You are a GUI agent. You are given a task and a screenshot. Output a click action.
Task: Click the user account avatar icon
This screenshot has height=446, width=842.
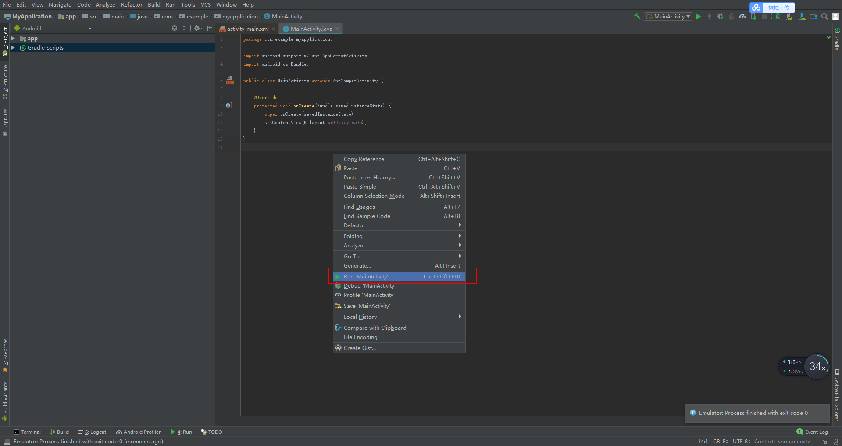[835, 16]
